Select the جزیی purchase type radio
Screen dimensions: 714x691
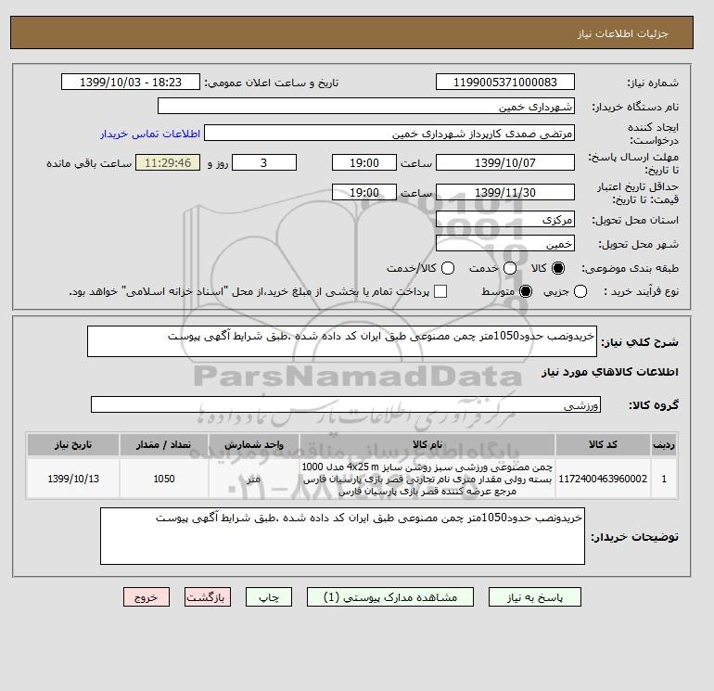click(x=580, y=291)
